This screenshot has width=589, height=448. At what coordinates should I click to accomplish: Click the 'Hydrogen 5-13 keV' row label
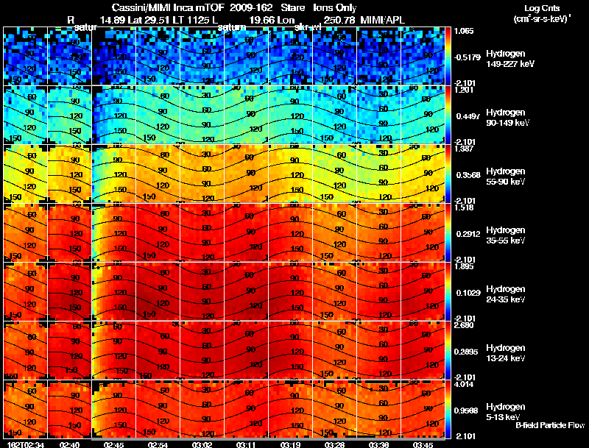(506, 412)
